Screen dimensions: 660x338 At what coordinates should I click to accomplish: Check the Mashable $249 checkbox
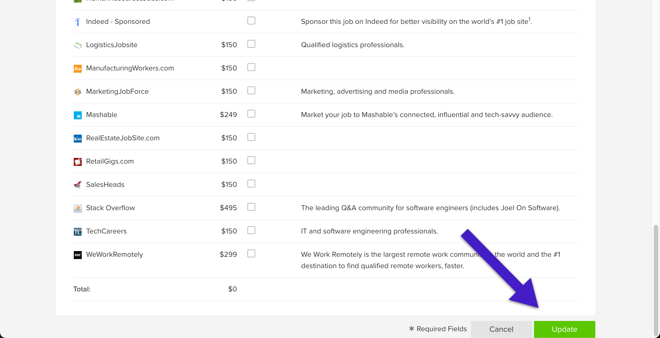click(x=251, y=114)
